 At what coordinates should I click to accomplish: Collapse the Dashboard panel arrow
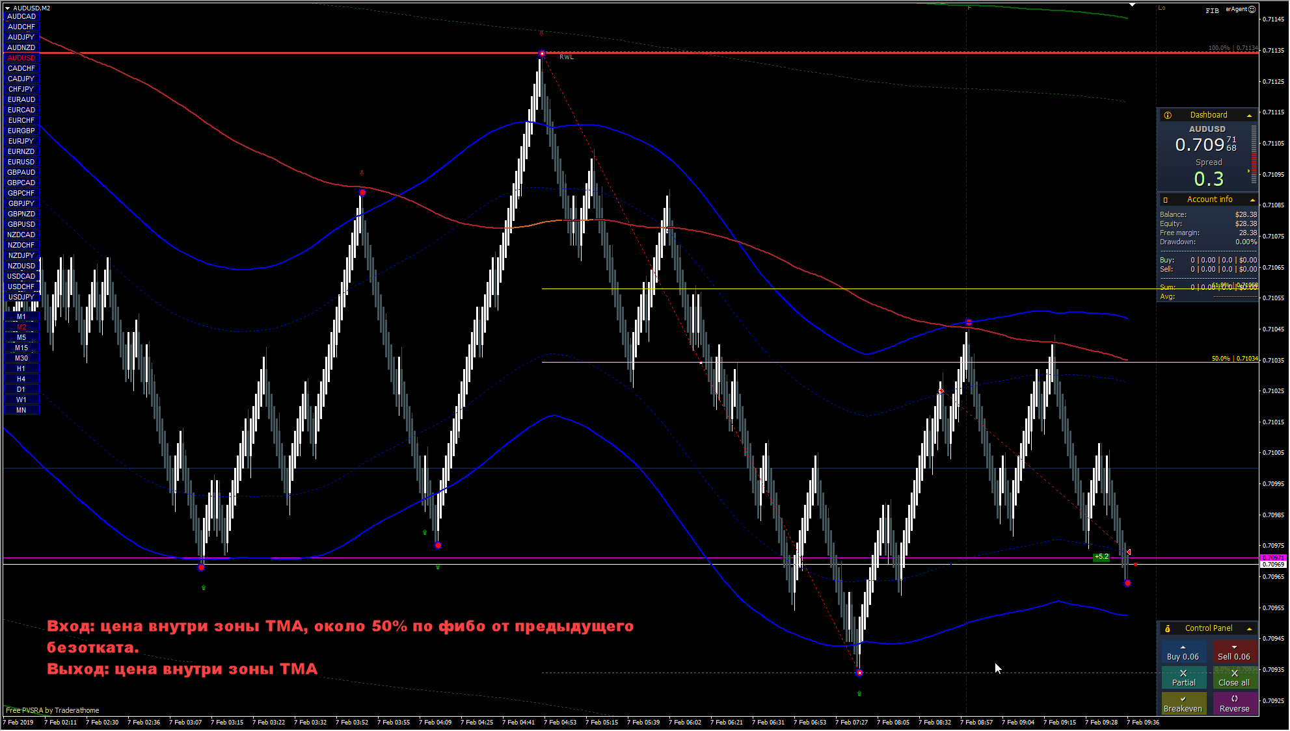pyautogui.click(x=1249, y=116)
